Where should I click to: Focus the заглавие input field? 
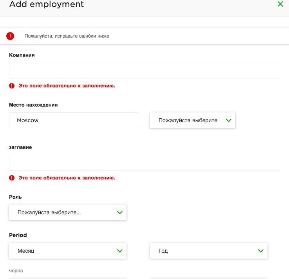point(144,163)
